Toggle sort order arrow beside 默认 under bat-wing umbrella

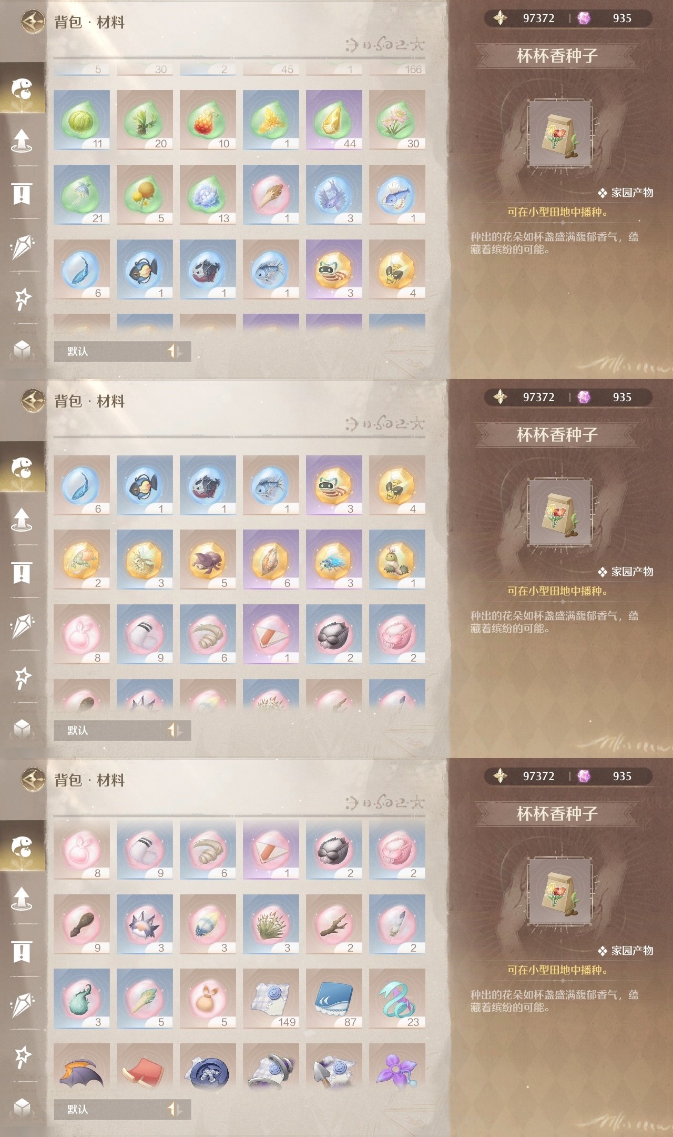[x=174, y=1109]
